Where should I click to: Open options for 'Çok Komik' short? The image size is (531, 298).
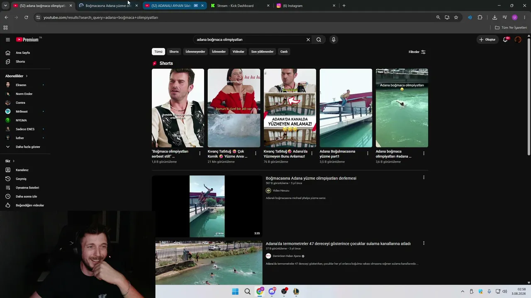[256, 153]
